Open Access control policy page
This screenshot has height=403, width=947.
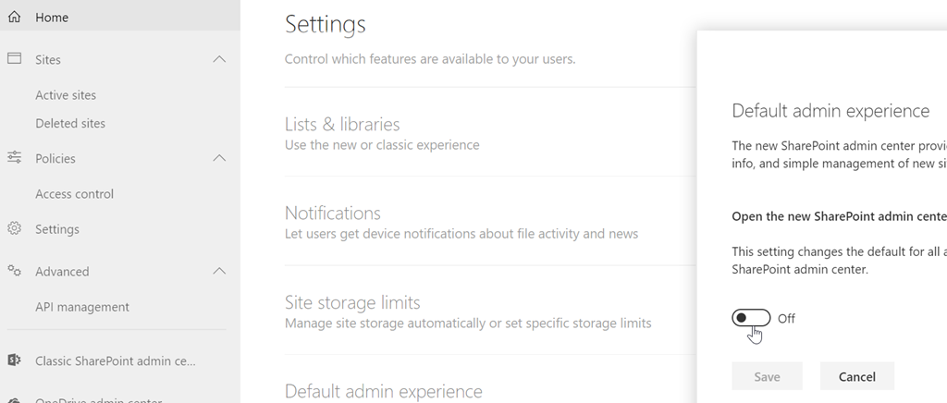coord(74,194)
